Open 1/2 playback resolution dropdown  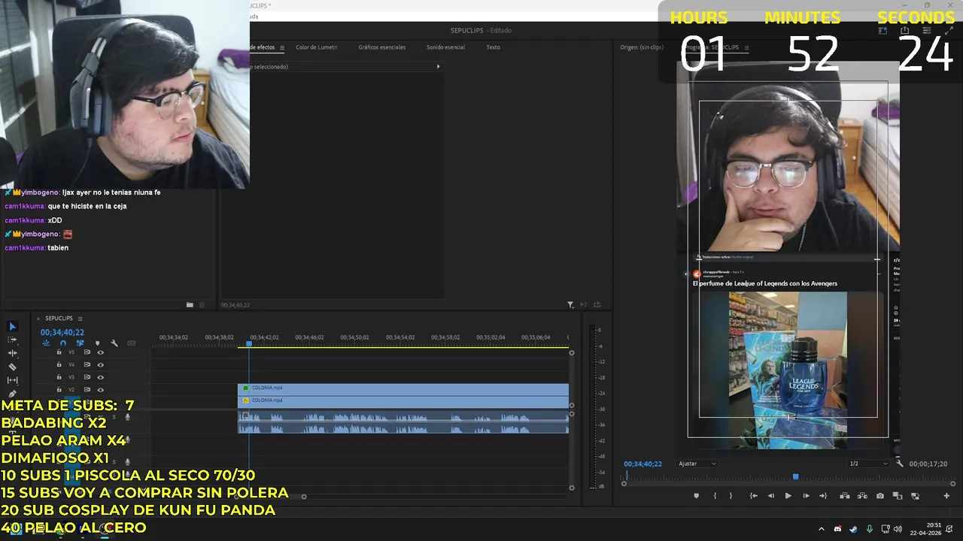coord(868,464)
